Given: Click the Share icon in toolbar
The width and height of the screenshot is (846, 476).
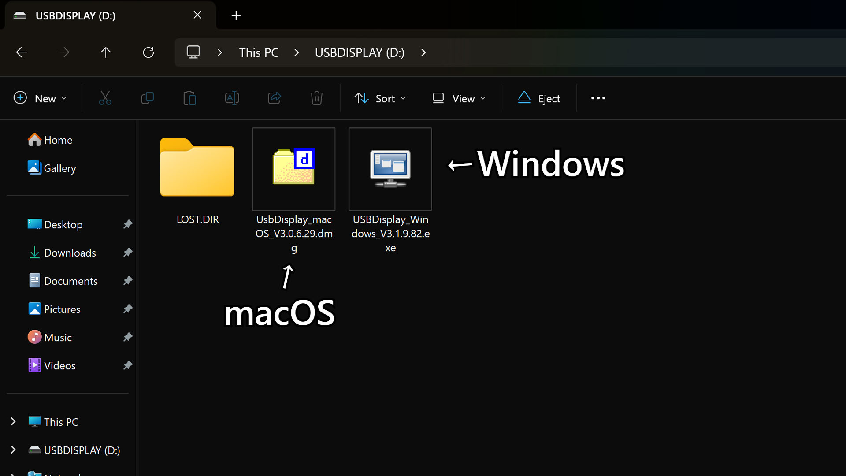Looking at the screenshot, I should pyautogui.click(x=274, y=98).
